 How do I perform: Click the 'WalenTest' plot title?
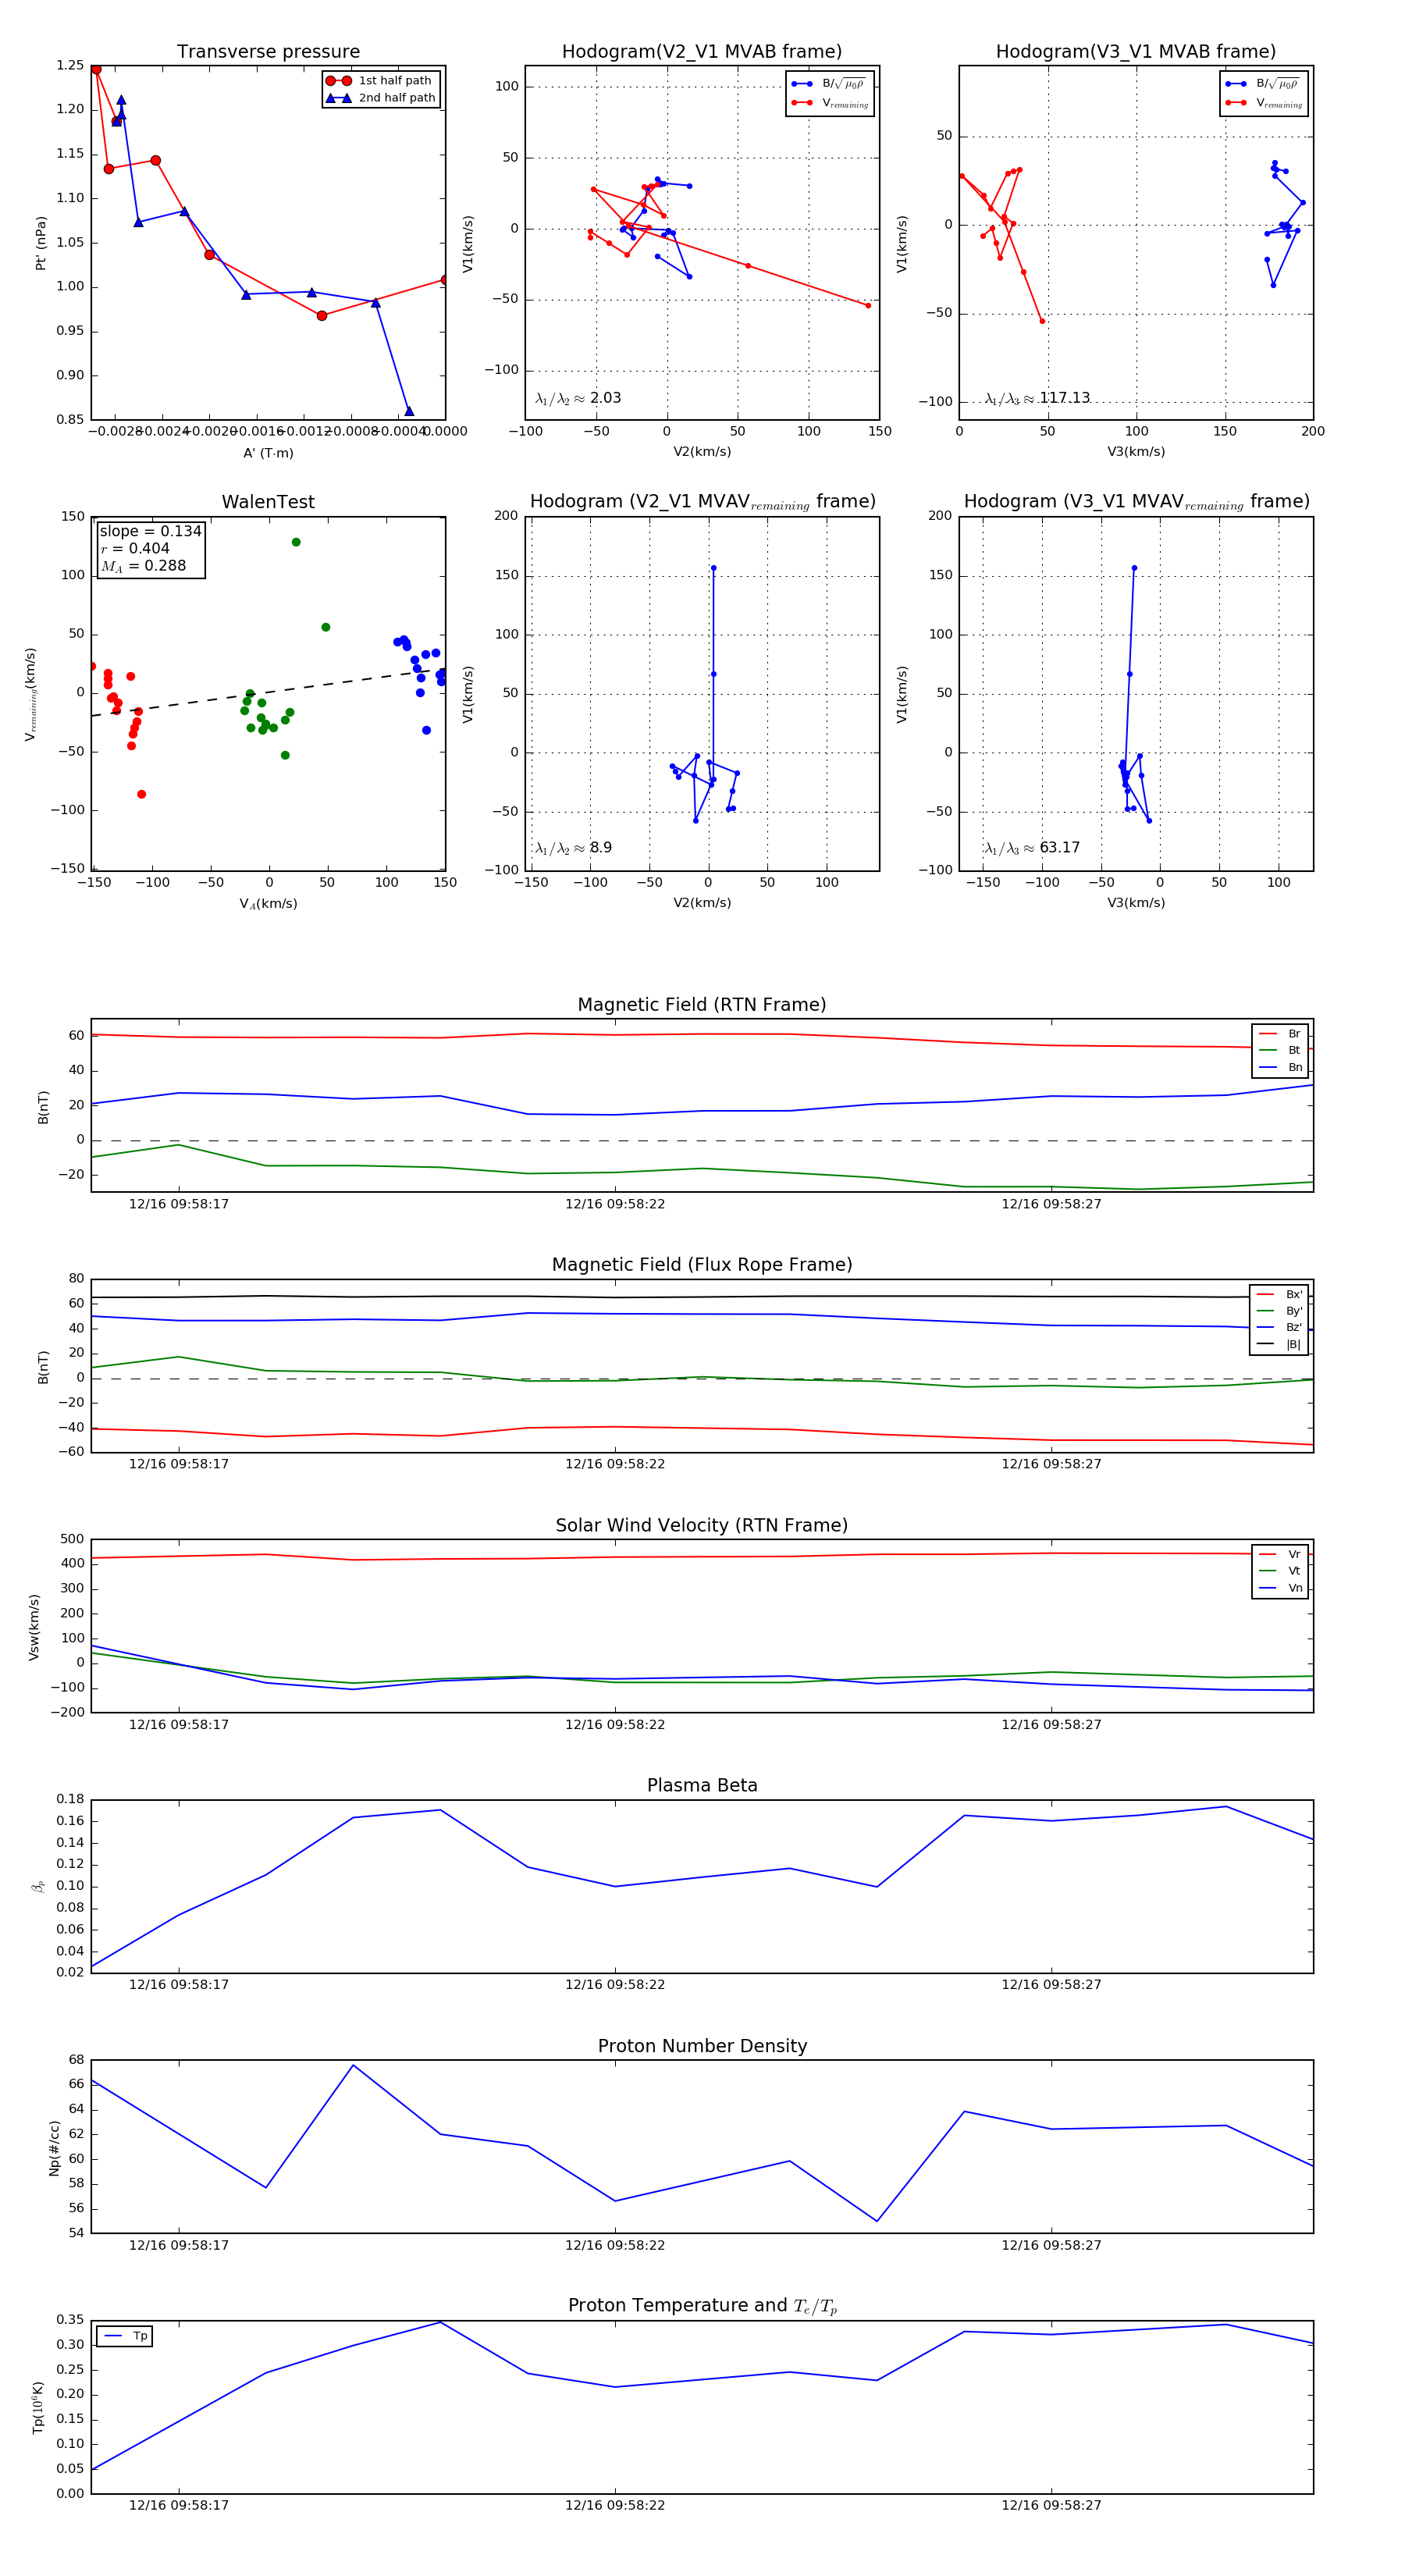268,502
